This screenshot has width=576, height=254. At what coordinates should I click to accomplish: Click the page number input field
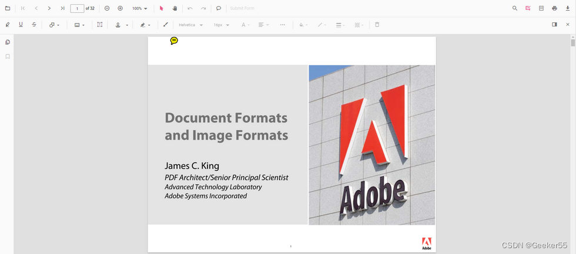point(77,8)
